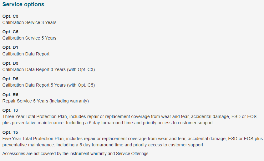Select the Opt. T5 label
The image size is (264, 161).
pyautogui.click(x=10, y=132)
